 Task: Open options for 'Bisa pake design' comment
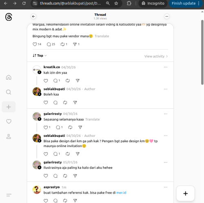pos(166,136)
